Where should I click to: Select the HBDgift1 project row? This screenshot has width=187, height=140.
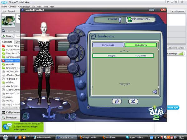coord(123,56)
